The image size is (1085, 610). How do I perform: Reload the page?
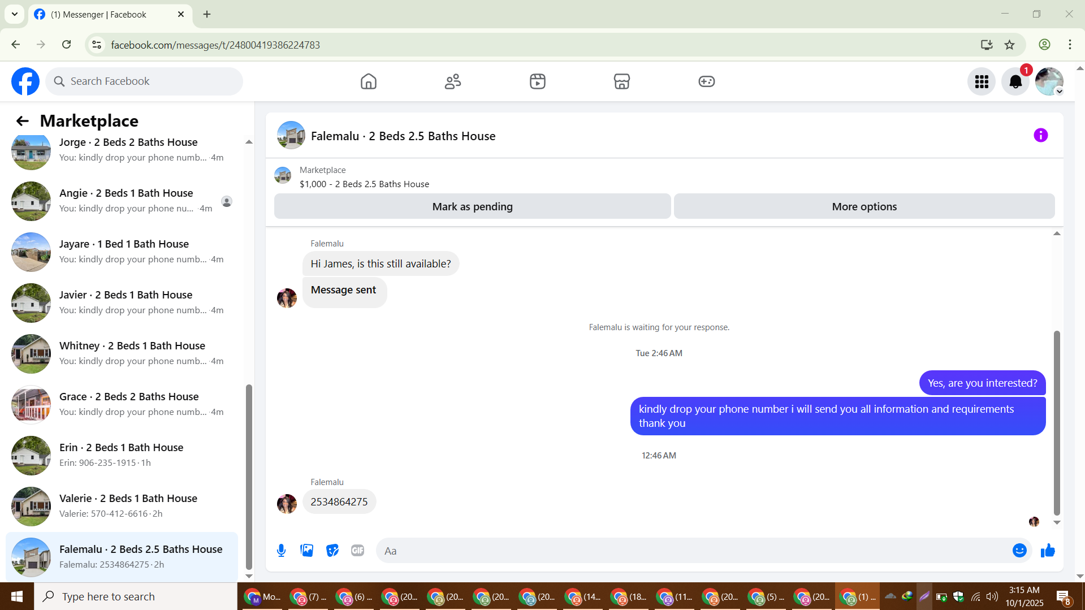point(67,45)
